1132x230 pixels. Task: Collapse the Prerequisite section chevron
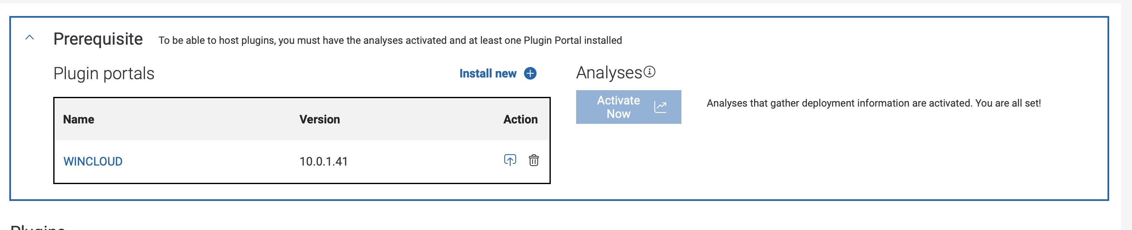click(x=30, y=37)
